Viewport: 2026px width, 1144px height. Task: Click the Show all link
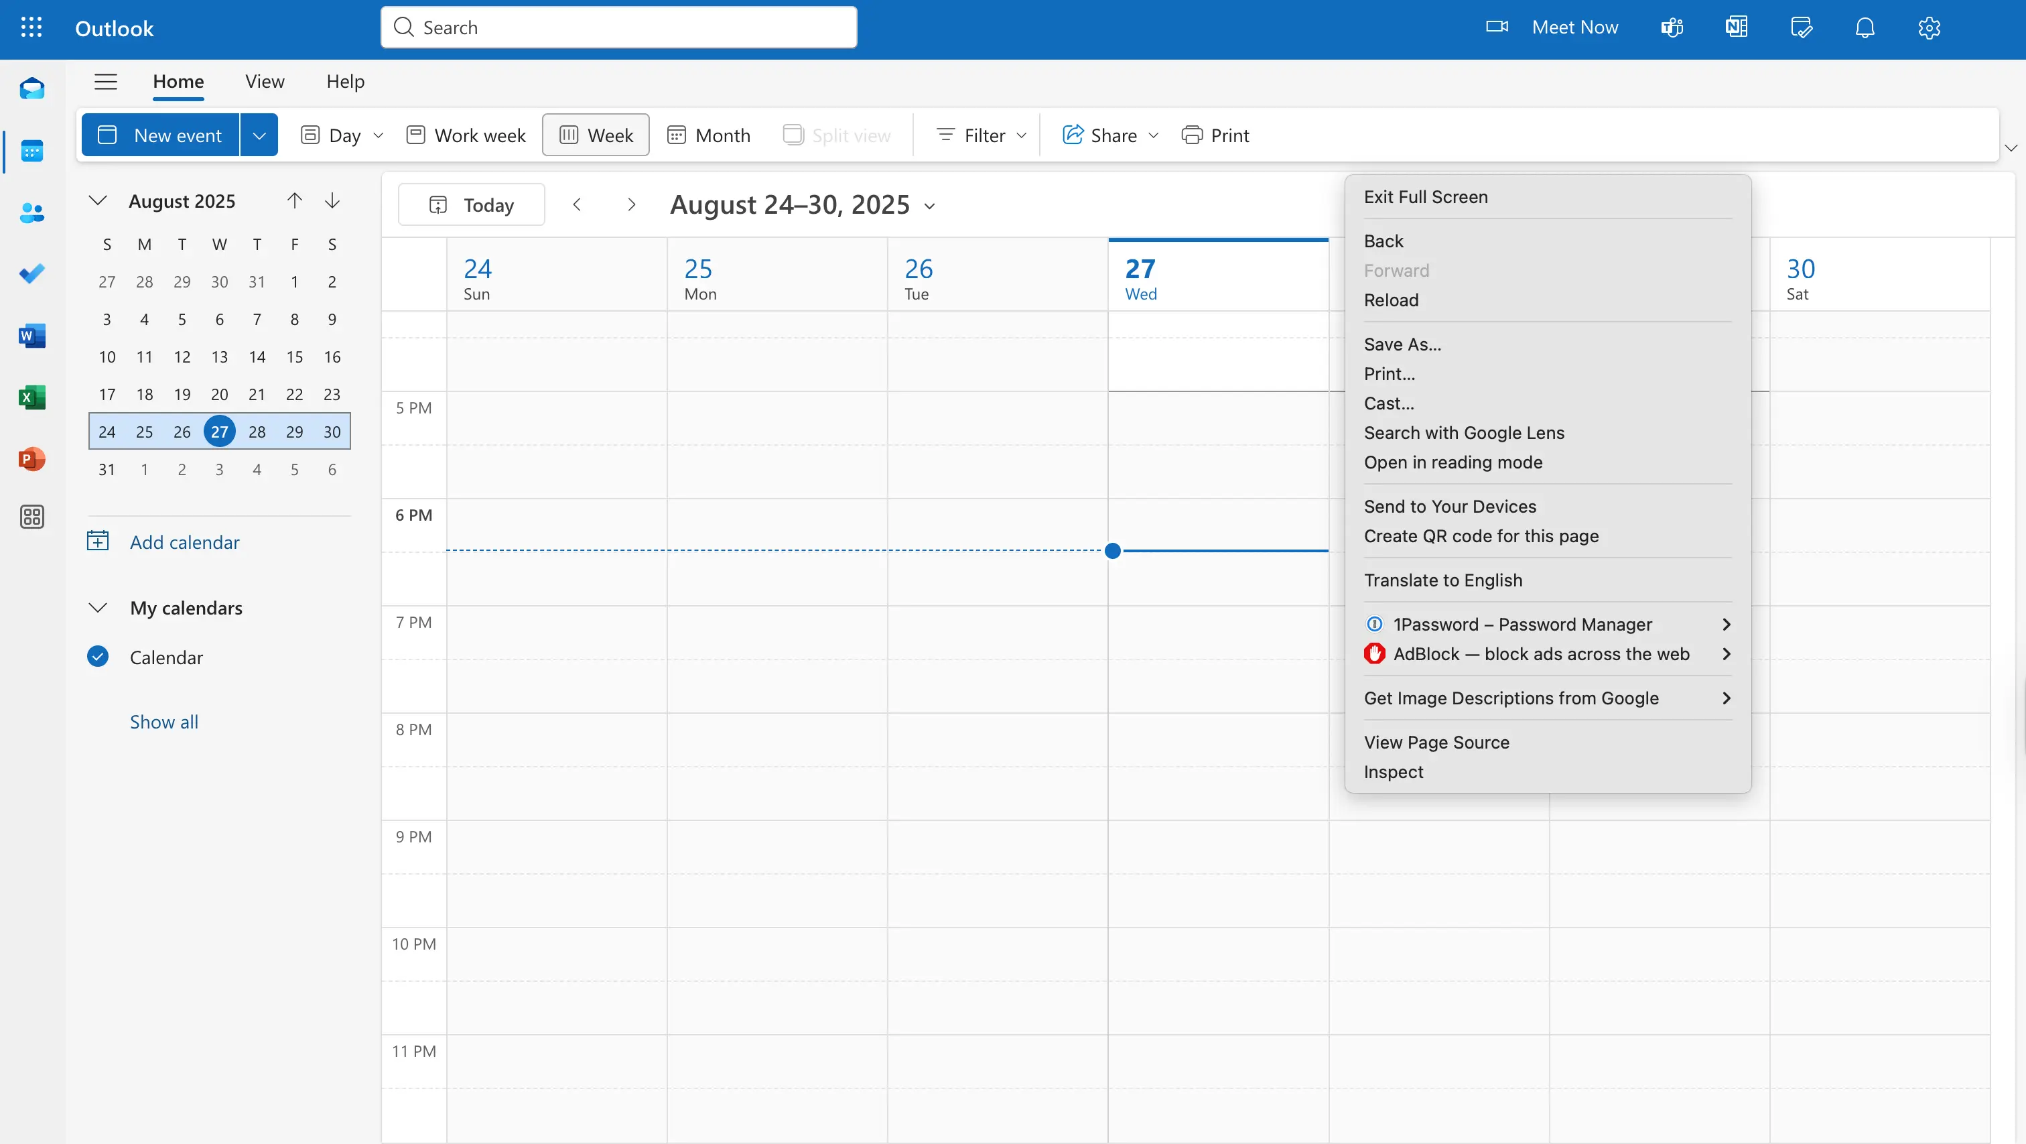[x=163, y=722]
